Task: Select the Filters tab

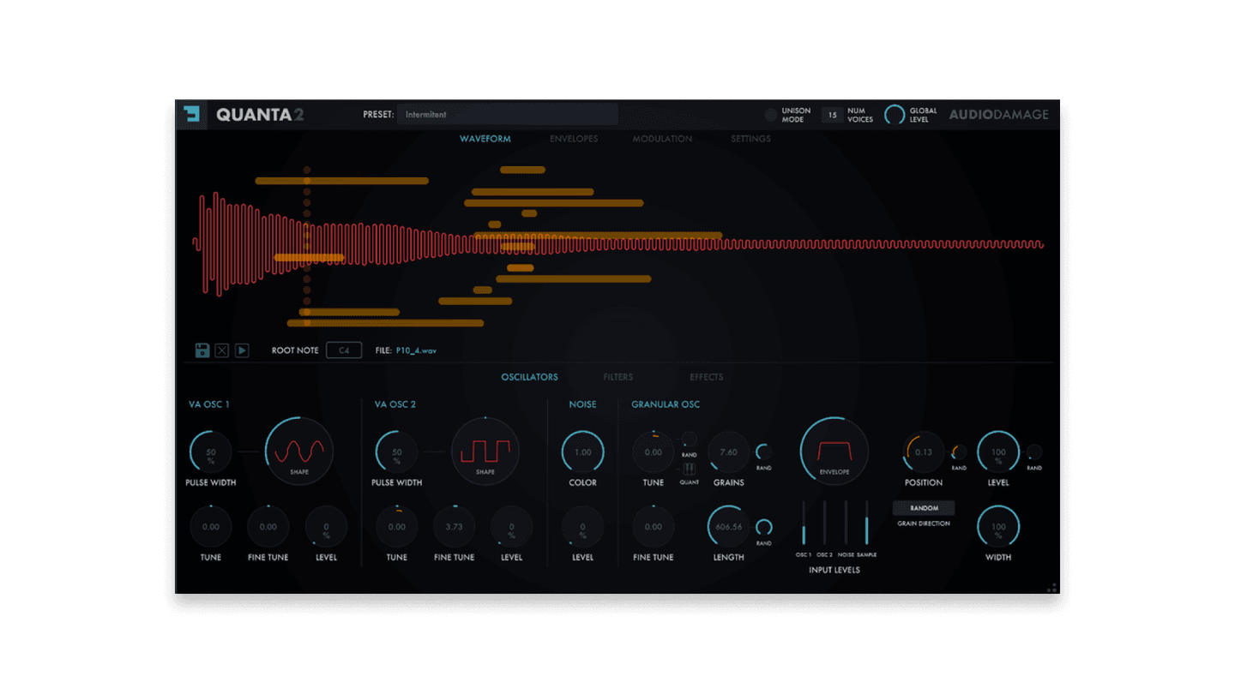Action: [x=617, y=377]
